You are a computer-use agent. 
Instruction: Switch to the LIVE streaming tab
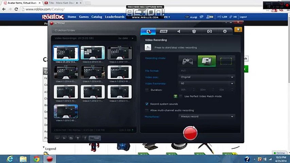[x=164, y=32]
